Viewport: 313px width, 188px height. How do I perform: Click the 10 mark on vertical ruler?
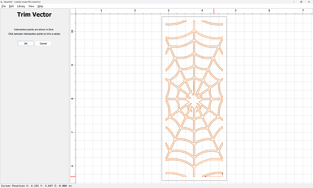[73, 31]
